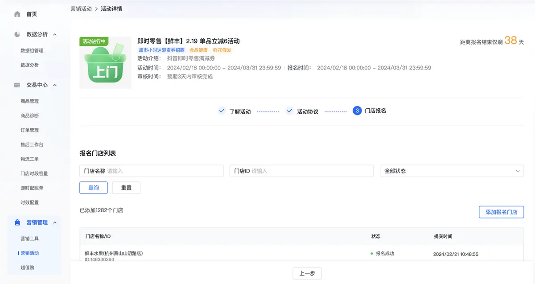This screenshot has width=535, height=284.
Task: Open the 全部状态 status dropdown
Action: (x=452, y=171)
